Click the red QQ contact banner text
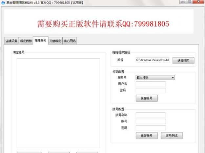 [x=103, y=24]
